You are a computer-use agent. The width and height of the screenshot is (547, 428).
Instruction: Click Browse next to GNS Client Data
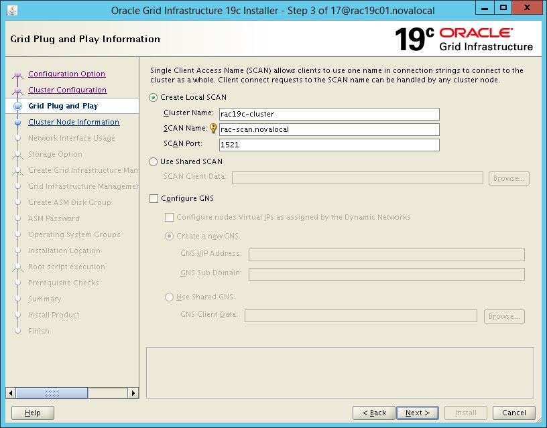point(504,316)
